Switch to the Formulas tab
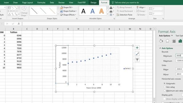The height and width of the screenshot is (103, 183). pyautogui.click(x=41, y=3)
